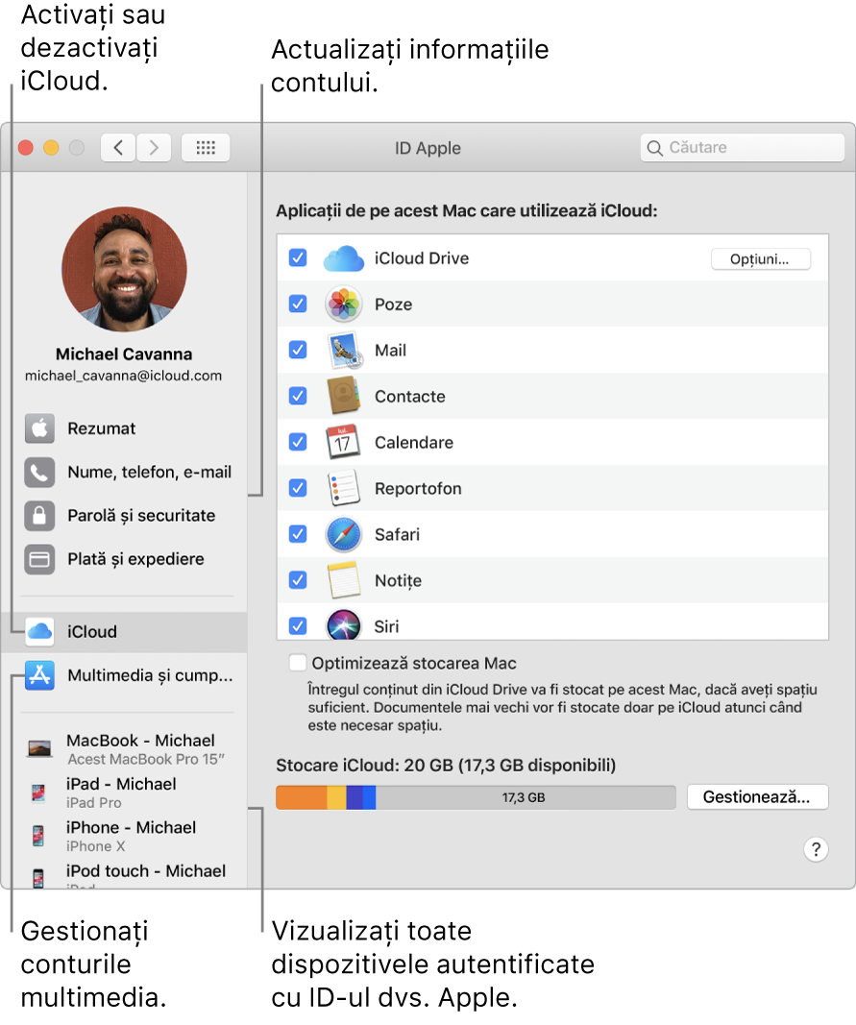The image size is (856, 1025).
Task: Click the Gestionează... storage button
Action: (757, 797)
